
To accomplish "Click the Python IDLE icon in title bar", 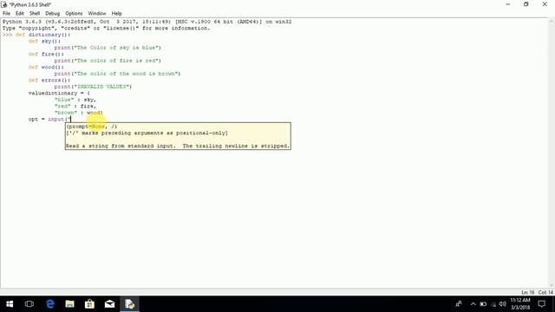I will click(4, 4).
